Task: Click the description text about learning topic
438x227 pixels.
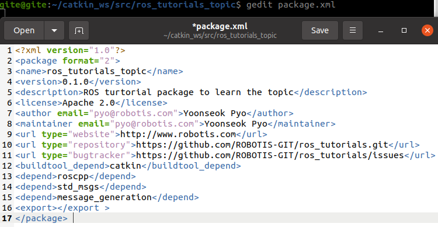Action: click(189, 92)
